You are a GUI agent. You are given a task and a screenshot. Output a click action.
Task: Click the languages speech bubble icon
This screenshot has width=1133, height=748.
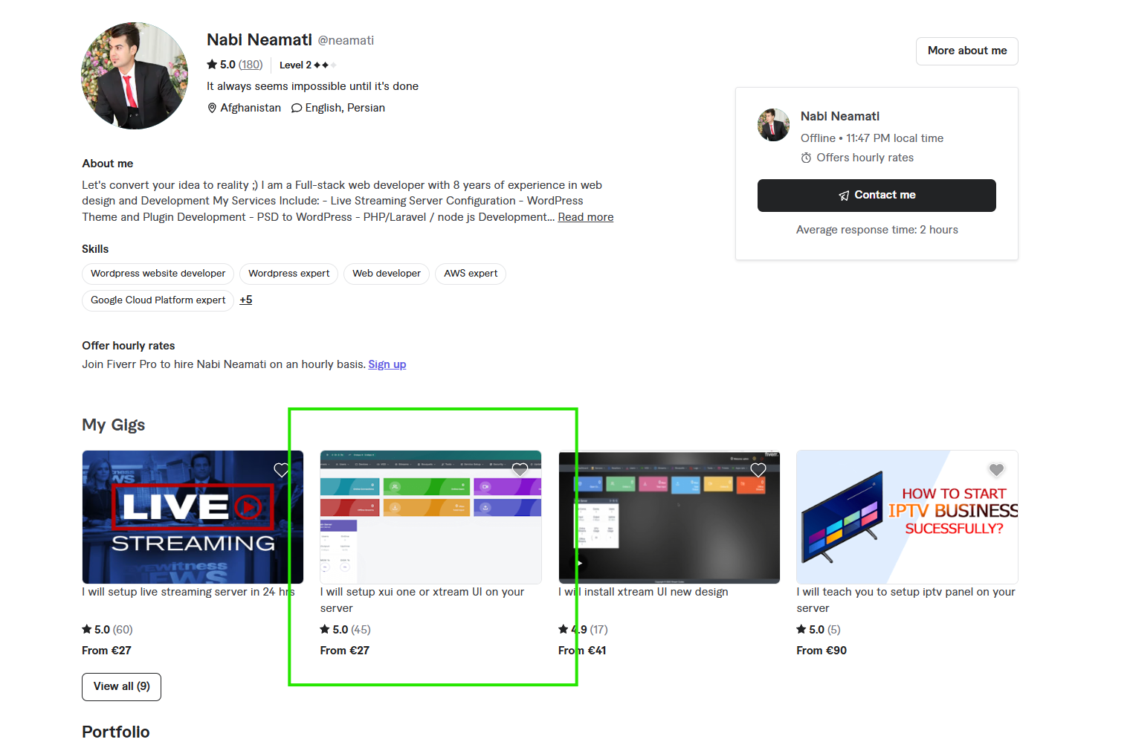point(297,108)
